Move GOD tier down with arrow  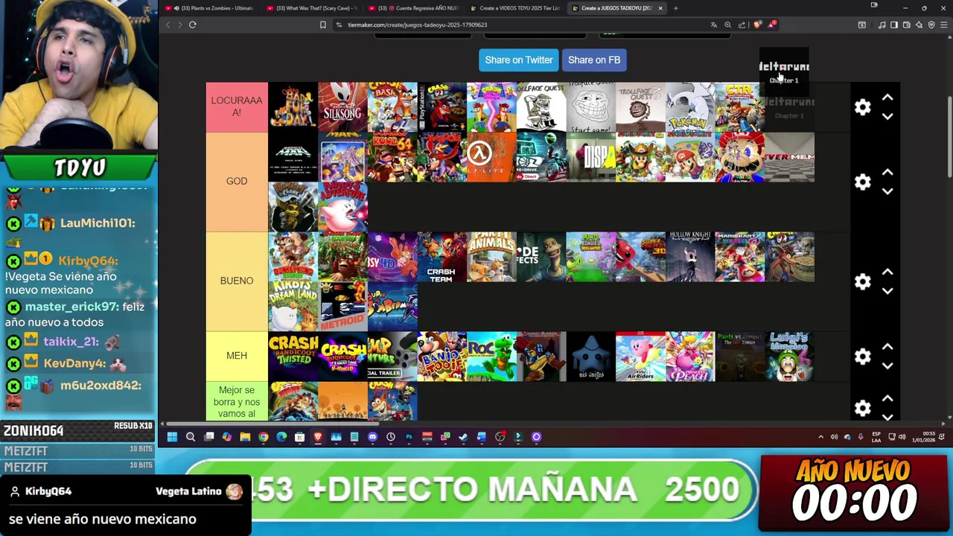pyautogui.click(x=887, y=191)
